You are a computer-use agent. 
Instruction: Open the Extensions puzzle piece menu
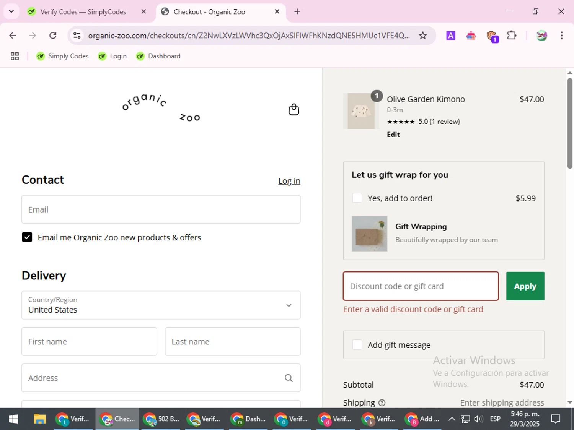[x=512, y=36]
